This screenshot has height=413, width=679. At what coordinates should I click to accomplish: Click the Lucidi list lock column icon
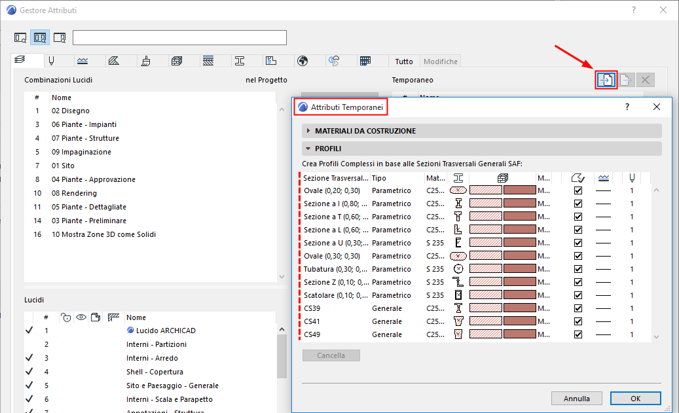(65, 317)
